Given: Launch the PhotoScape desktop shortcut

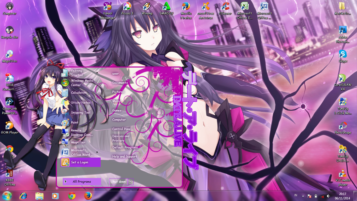Looking at the screenshot, I should (343, 128).
